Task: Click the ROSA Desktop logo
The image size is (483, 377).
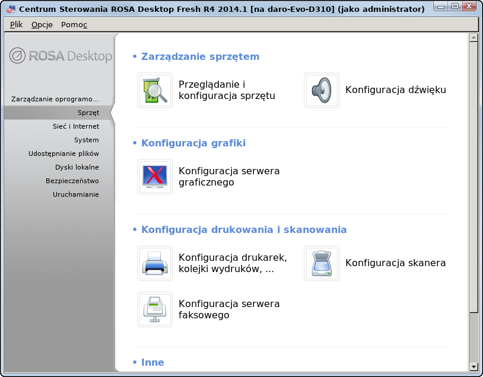Action: point(61,56)
